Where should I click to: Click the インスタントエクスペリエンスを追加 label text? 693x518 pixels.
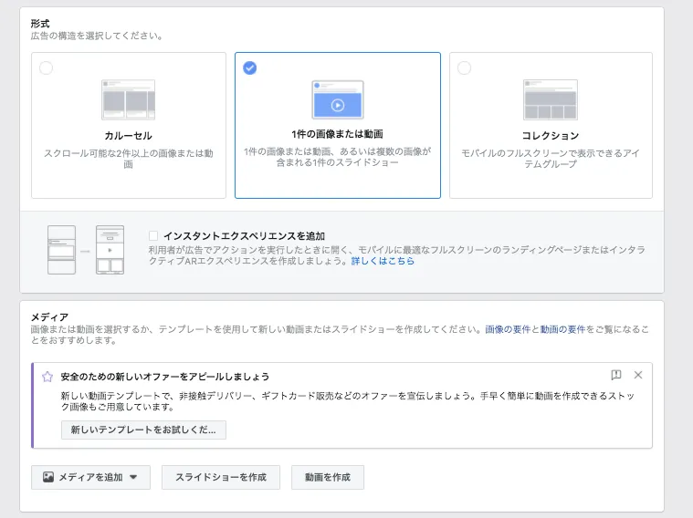(x=245, y=236)
